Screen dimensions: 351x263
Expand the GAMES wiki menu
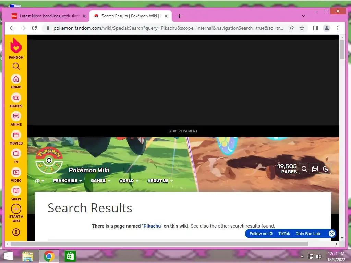(100, 181)
